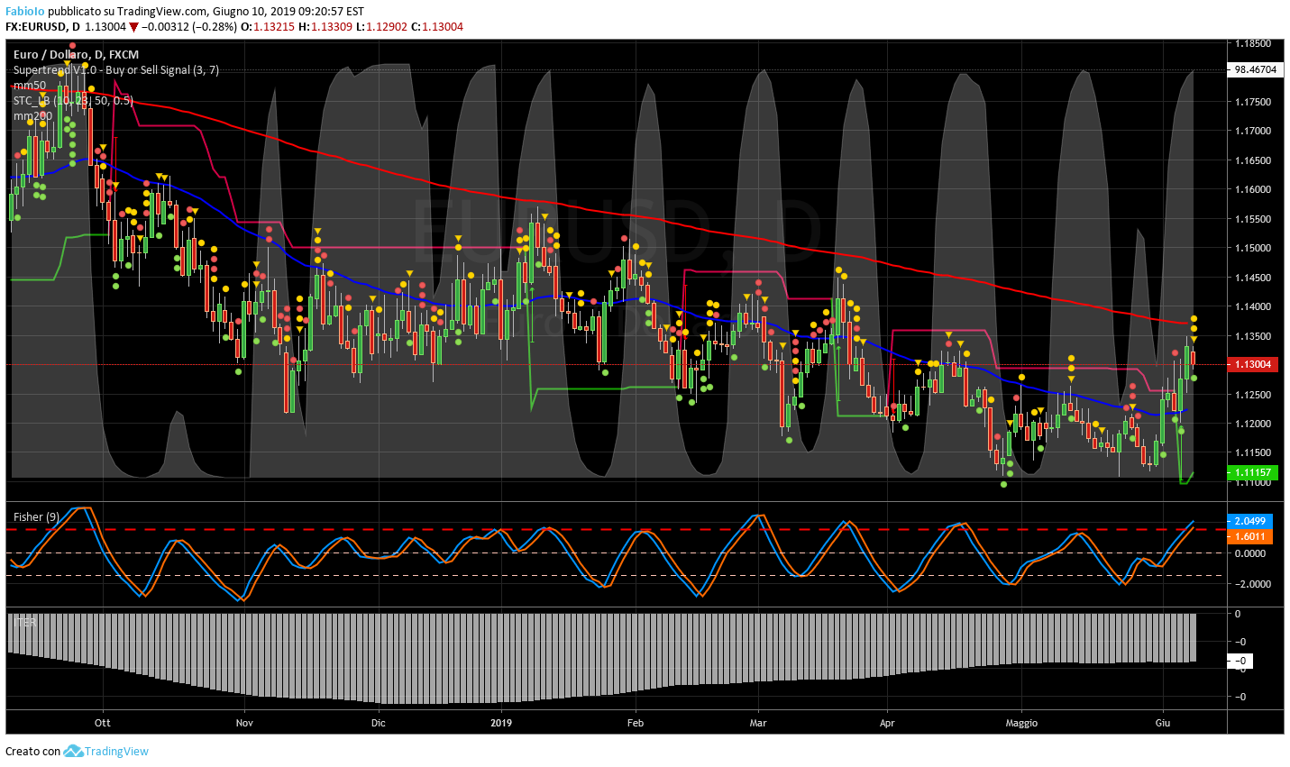Click the Creato con footer text
This screenshot has width=1290, height=767.
[x=32, y=751]
